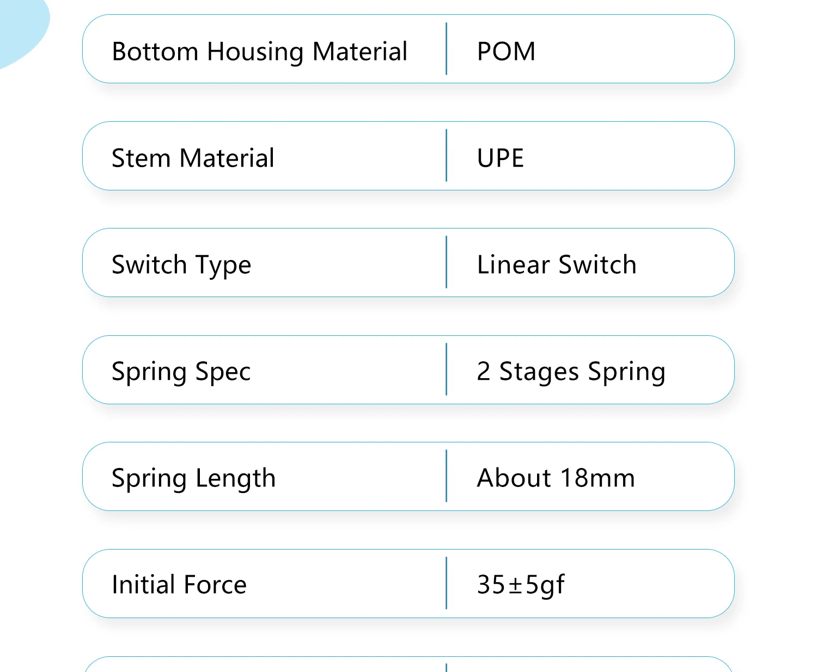Click the "Spring Spec" label
The width and height of the screenshot is (817, 672).
[181, 372]
